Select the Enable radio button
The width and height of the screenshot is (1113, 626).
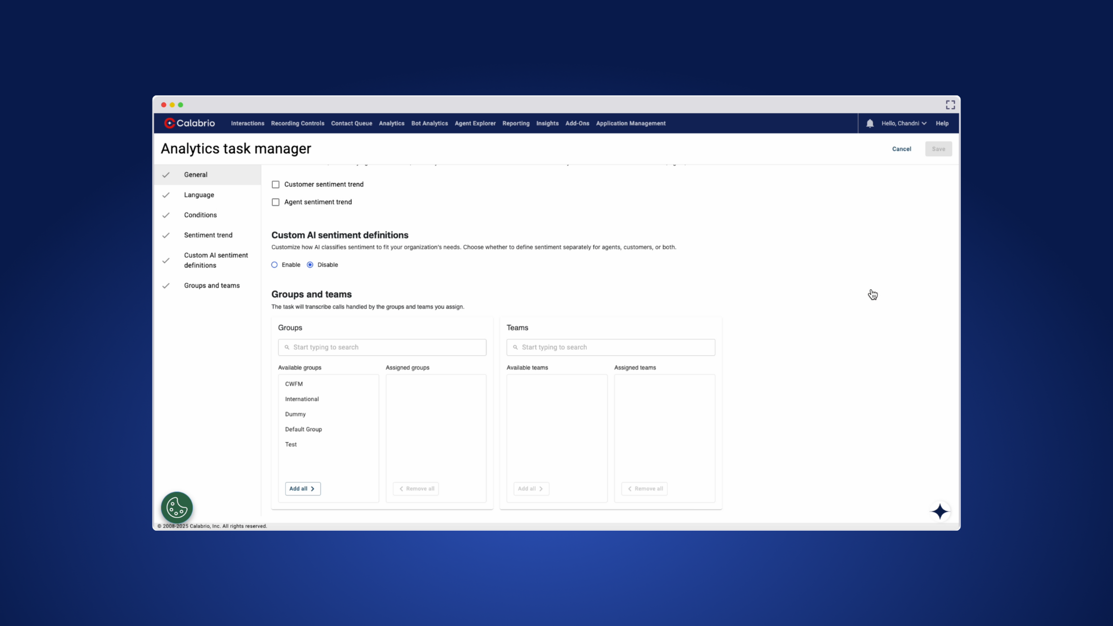(x=274, y=265)
